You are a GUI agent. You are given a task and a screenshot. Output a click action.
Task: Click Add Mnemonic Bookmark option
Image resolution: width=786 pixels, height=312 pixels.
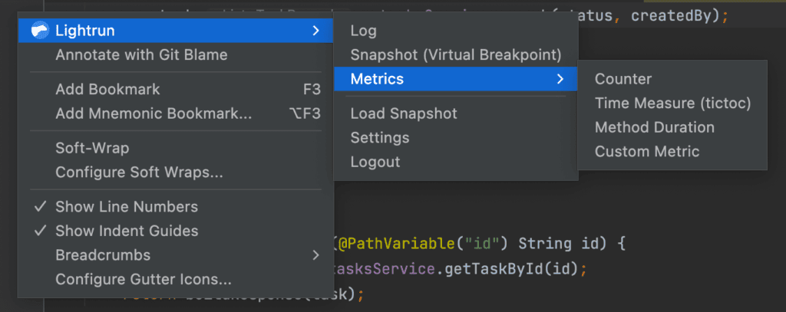coord(154,113)
